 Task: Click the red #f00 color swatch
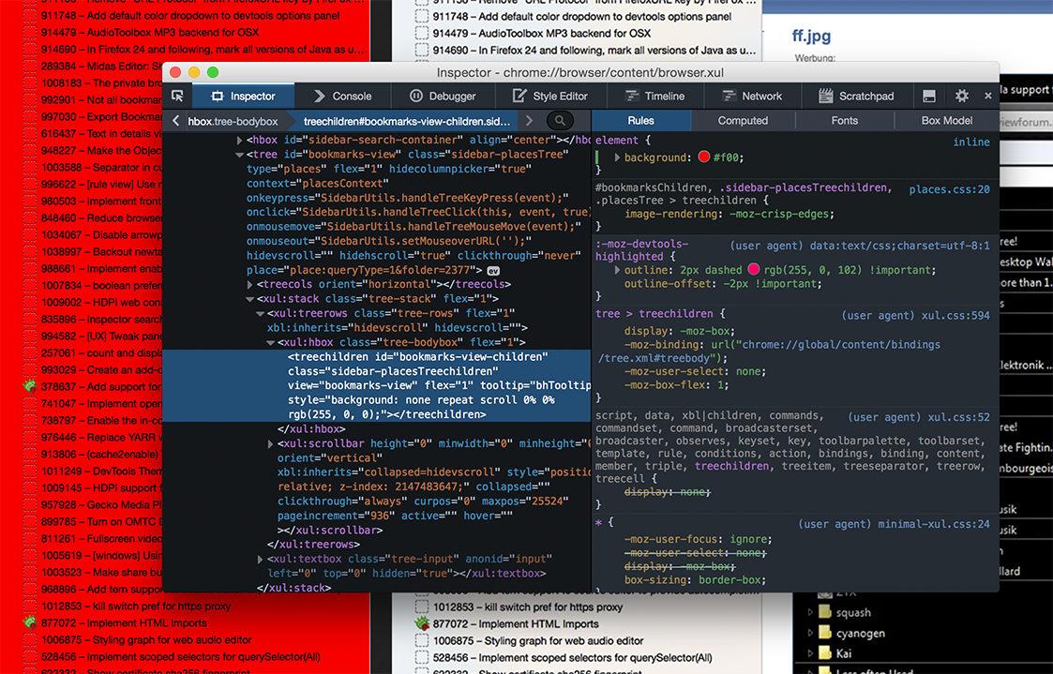[x=703, y=157]
